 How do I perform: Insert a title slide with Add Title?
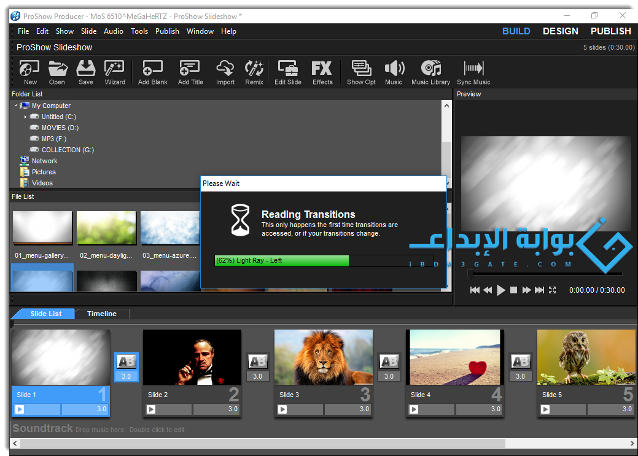pyautogui.click(x=190, y=72)
